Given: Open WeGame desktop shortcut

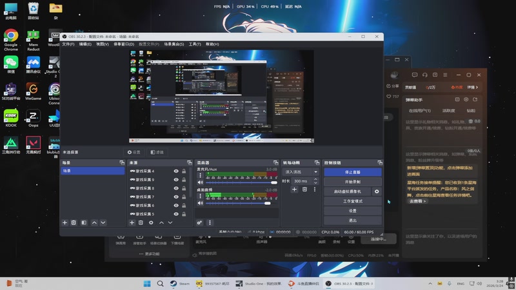Looking at the screenshot, I should point(34,92).
